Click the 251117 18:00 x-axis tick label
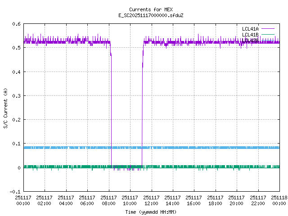 click(x=215, y=200)
